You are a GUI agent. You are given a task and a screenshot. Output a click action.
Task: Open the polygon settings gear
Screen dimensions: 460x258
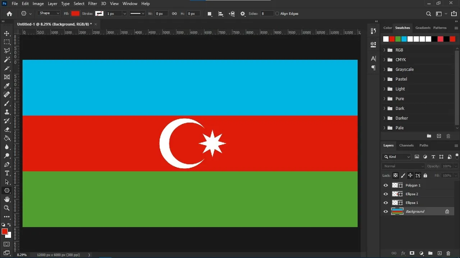point(243,14)
